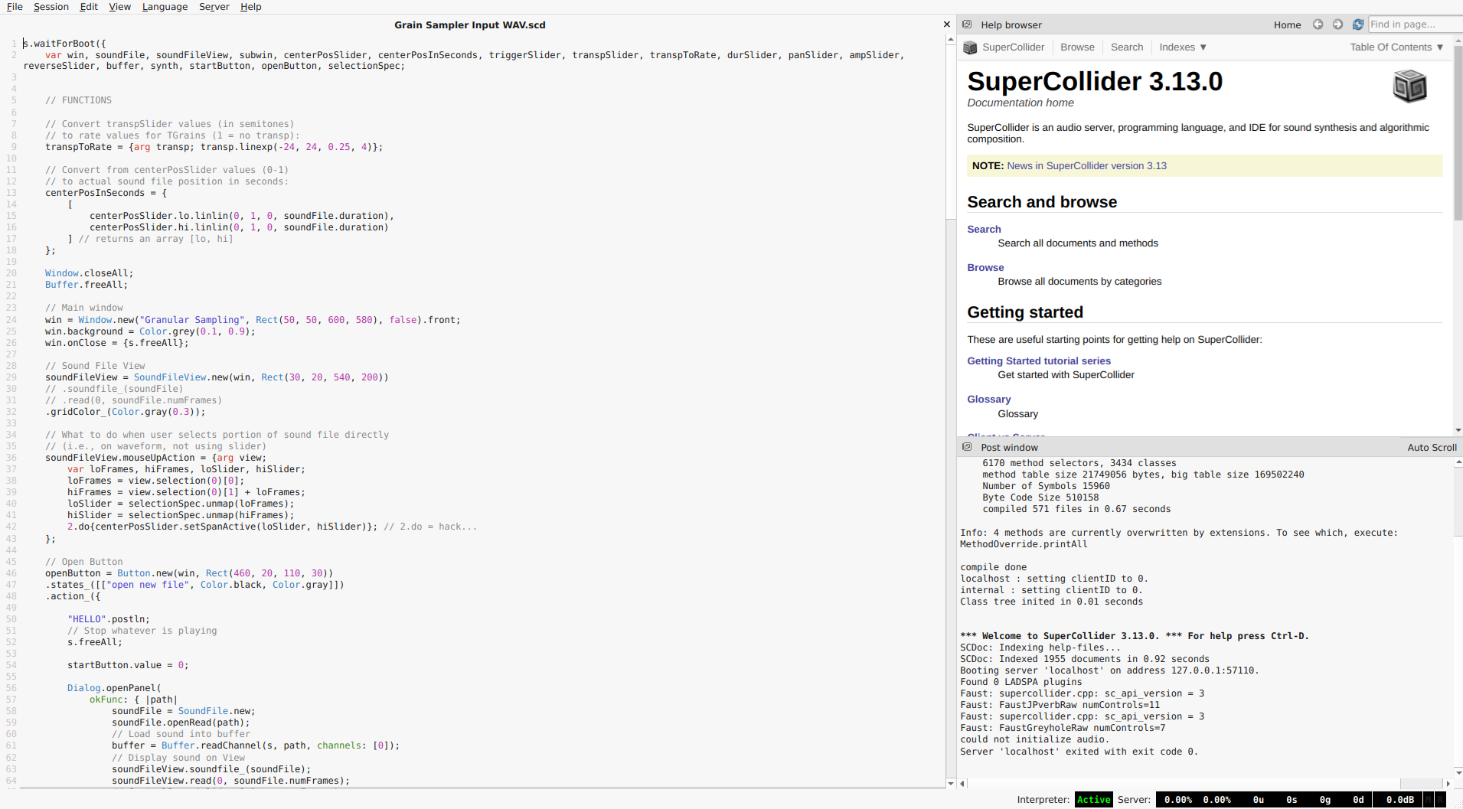Click the large SuperCollider logo image

[x=1409, y=86]
